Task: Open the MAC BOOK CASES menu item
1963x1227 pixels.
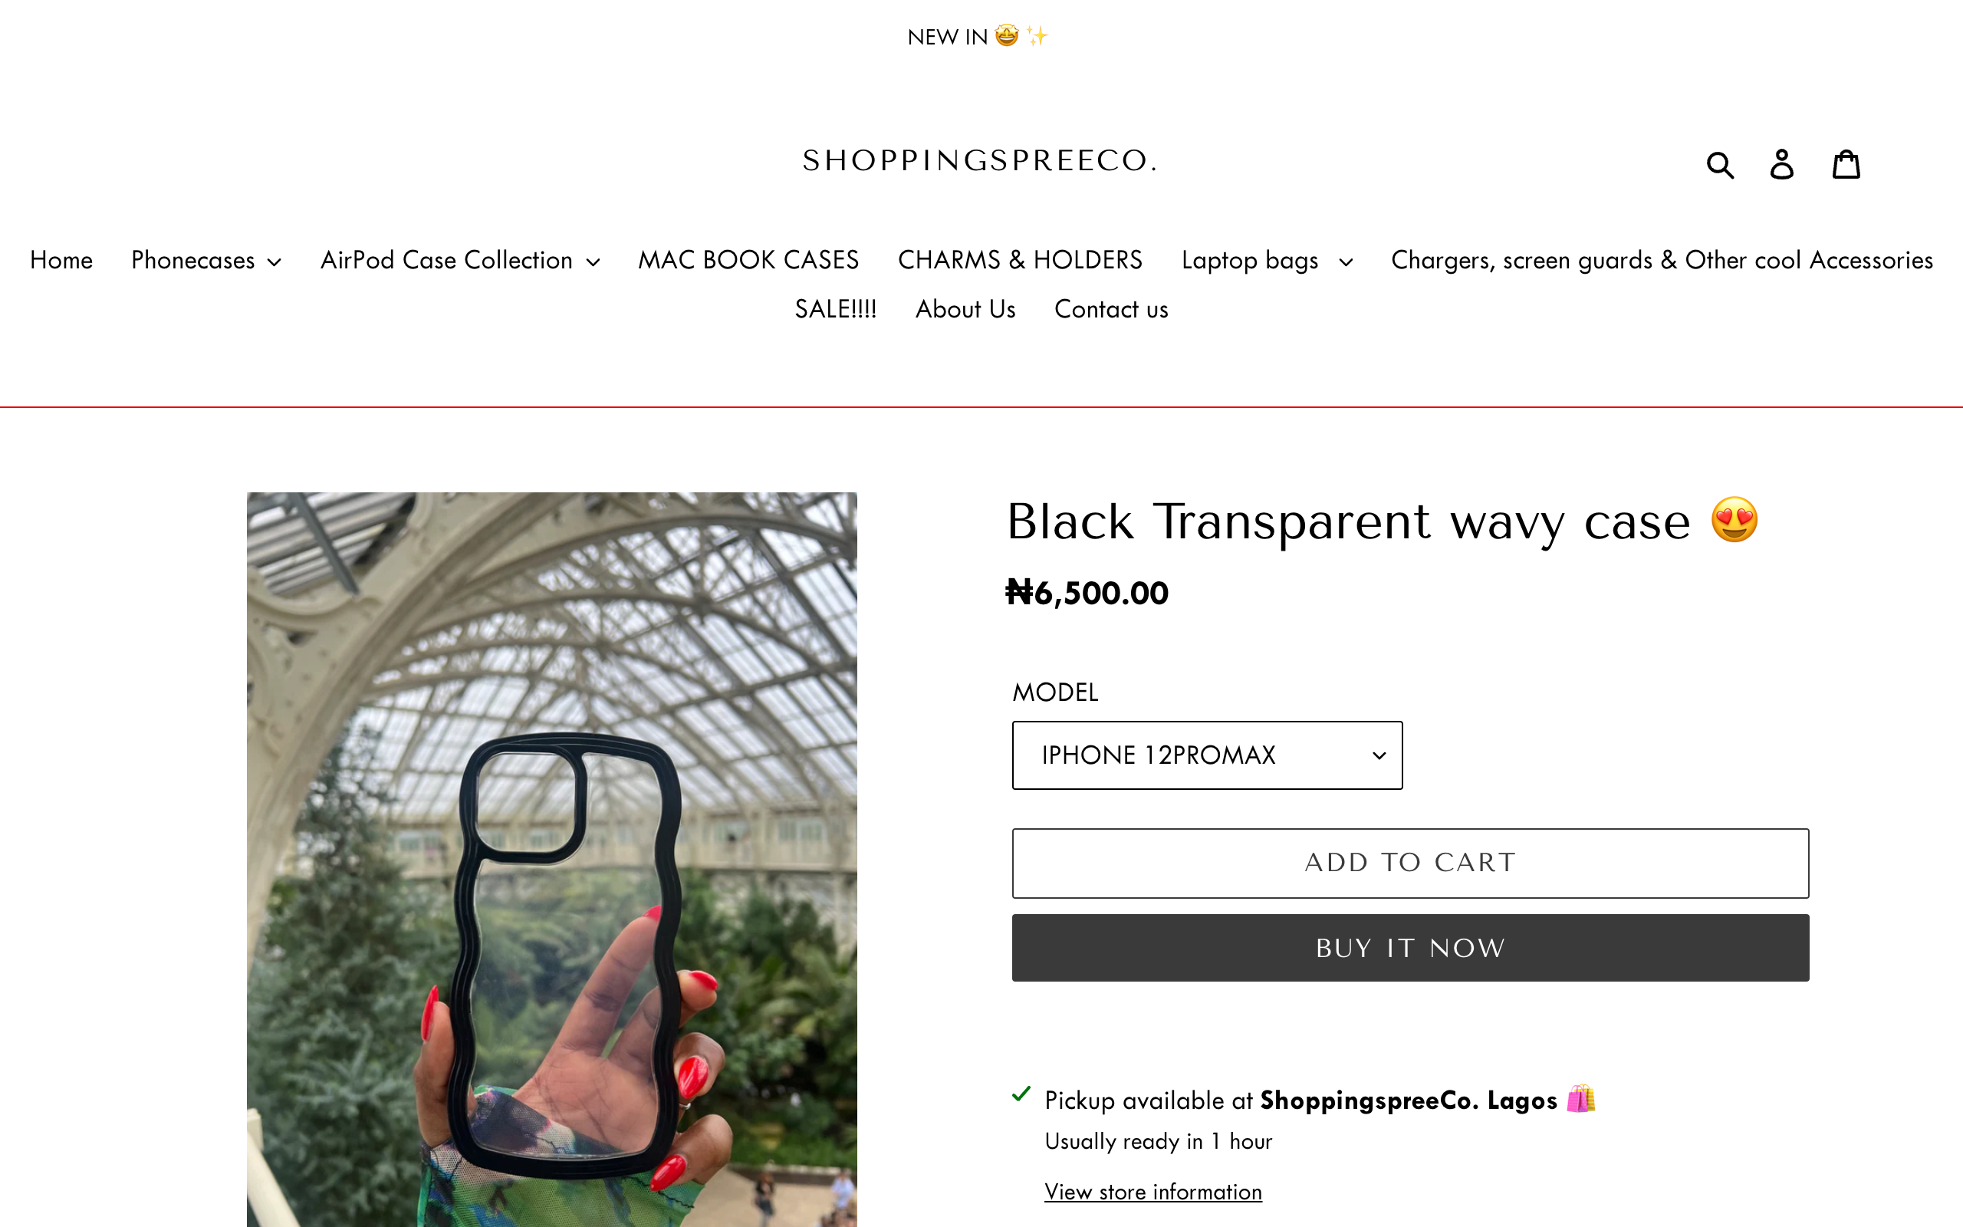Action: [x=748, y=260]
